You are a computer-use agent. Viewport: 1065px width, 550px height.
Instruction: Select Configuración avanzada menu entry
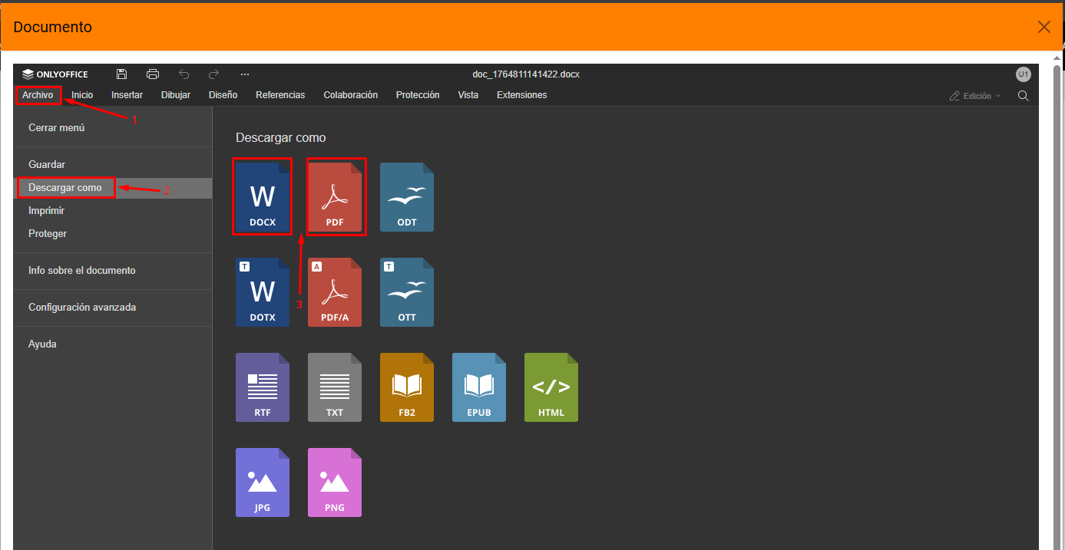[x=82, y=308]
